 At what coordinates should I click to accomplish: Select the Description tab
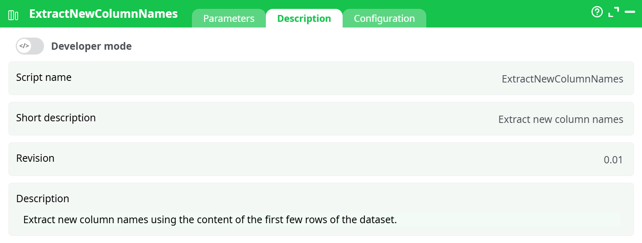[x=304, y=18]
